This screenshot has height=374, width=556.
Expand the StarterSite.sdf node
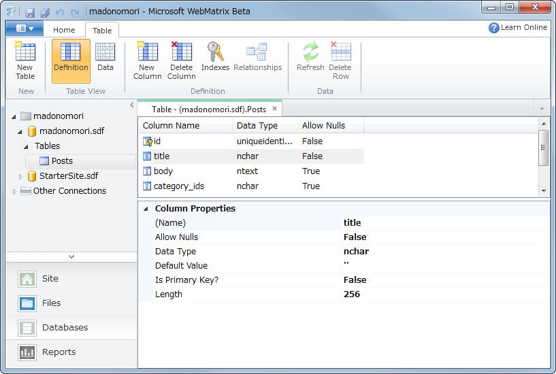(20, 176)
